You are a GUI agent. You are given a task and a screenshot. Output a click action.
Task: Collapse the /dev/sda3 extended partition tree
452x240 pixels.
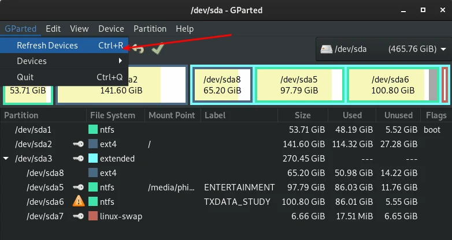click(x=6, y=159)
